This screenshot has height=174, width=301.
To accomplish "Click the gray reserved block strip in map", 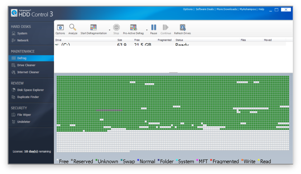I will pyautogui.click(x=109, y=110).
